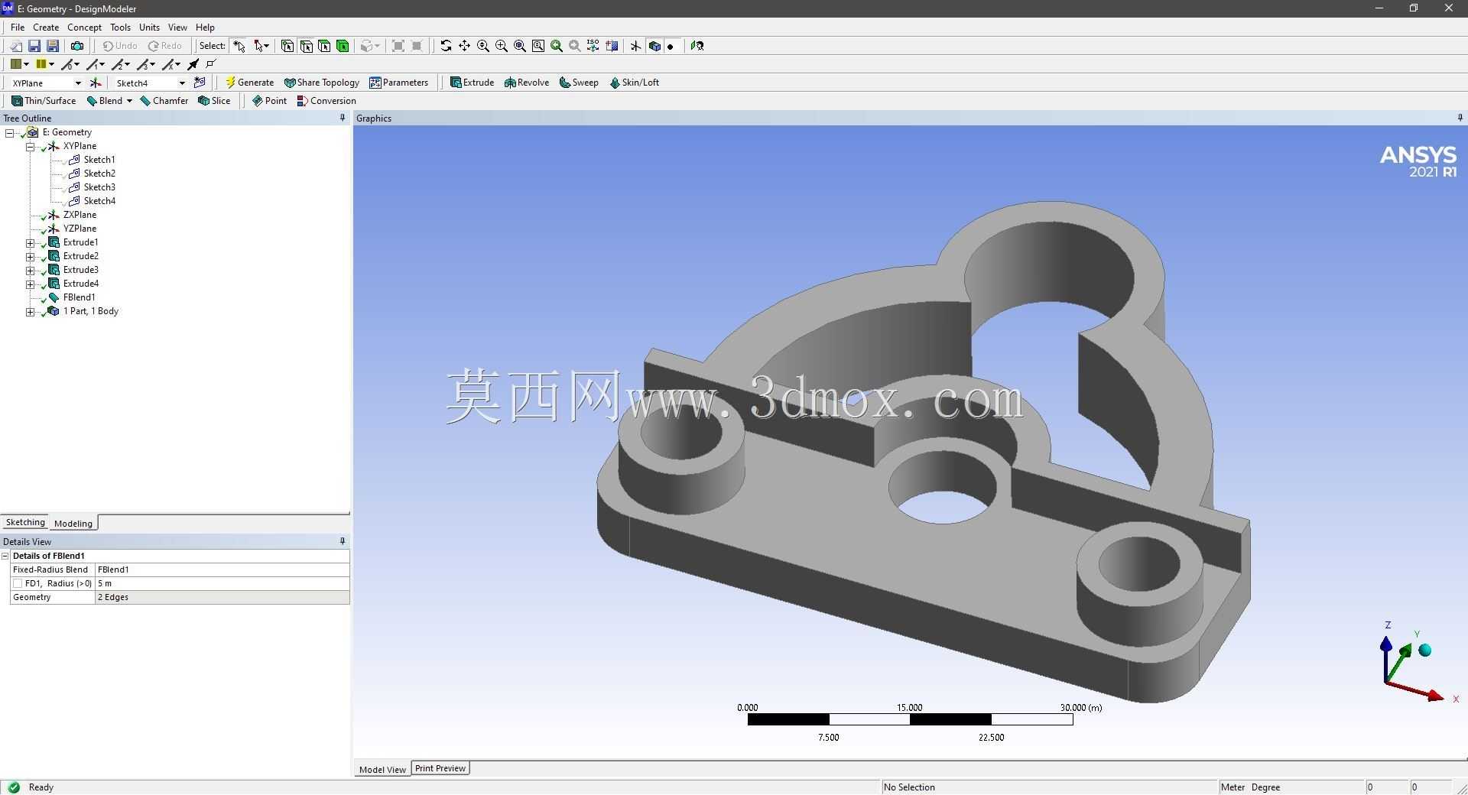Set the ISO isometric view
1468x795 pixels.
tap(593, 46)
